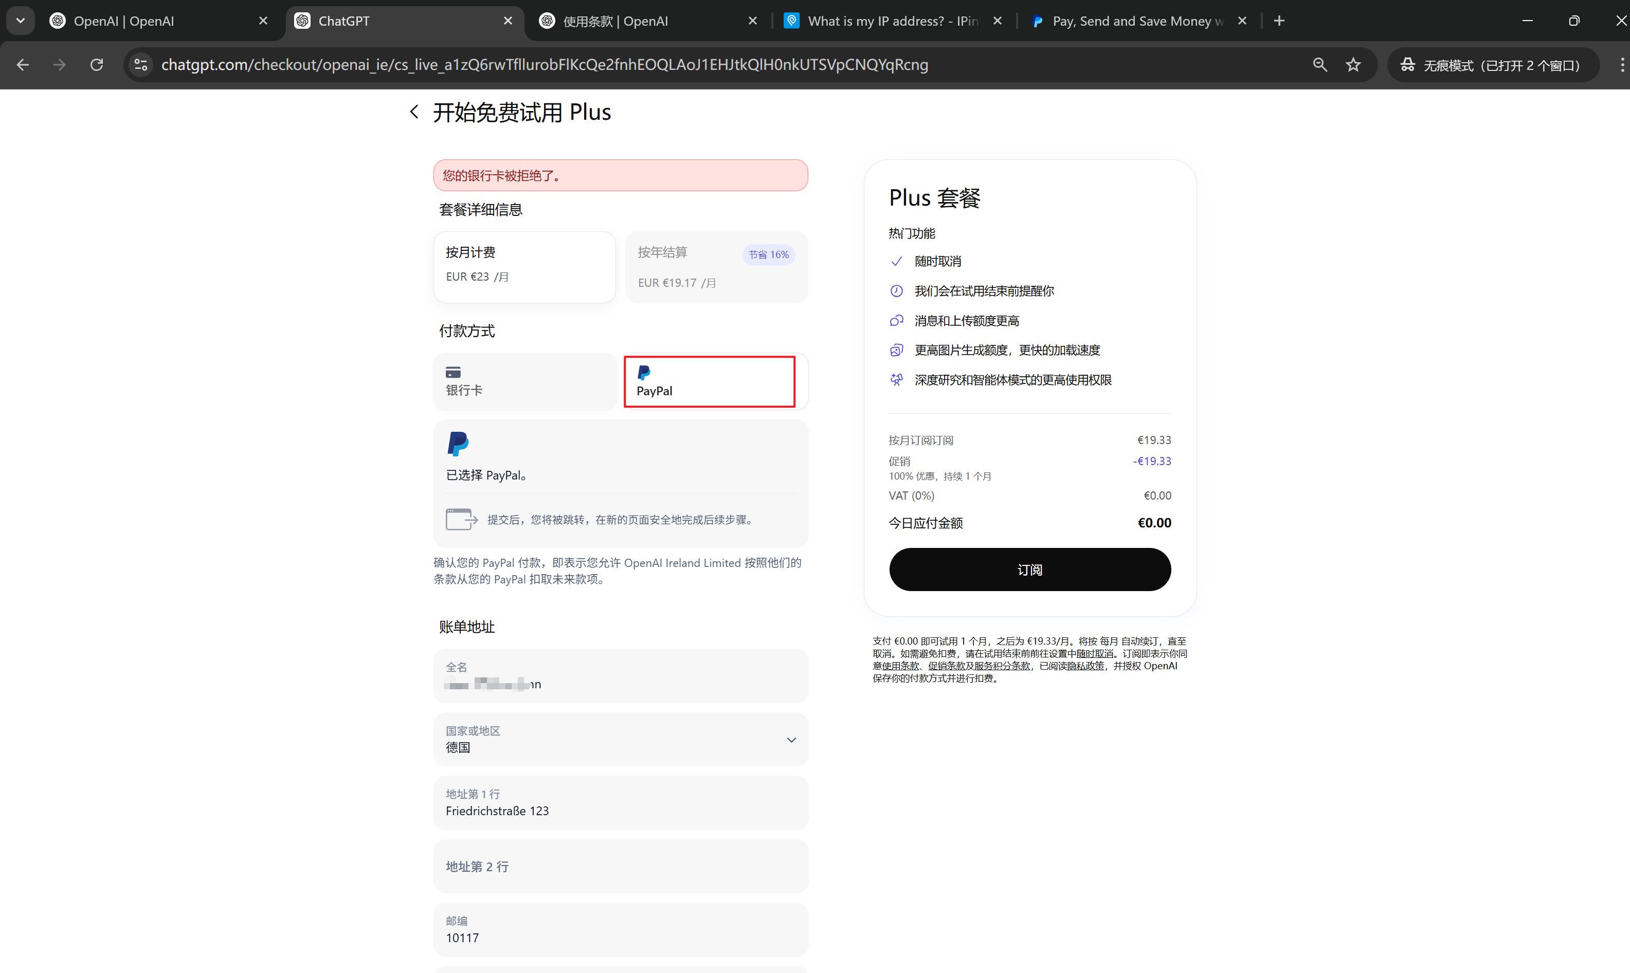The image size is (1630, 973).
Task: Click the browser address bar URL
Action: 545,65
